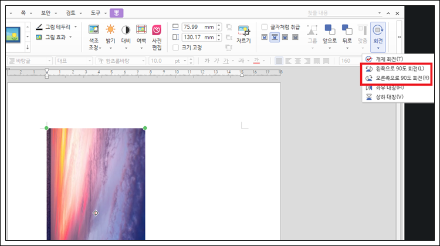440x246 pixels.
Task: Click the 그림 테두리 border pen icon
Action: tap(39, 27)
